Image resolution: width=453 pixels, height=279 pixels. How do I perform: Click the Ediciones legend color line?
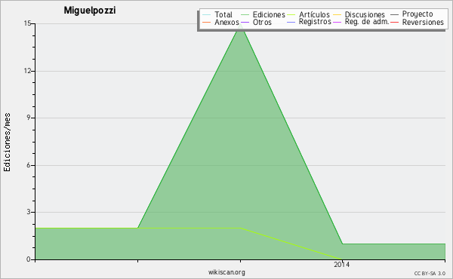245,15
